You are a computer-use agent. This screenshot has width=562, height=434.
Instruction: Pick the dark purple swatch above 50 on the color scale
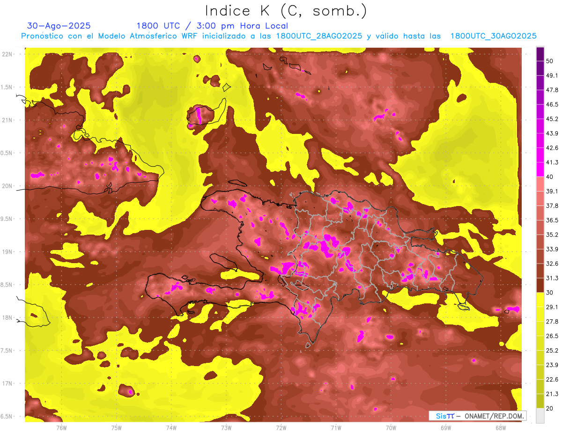(x=540, y=54)
